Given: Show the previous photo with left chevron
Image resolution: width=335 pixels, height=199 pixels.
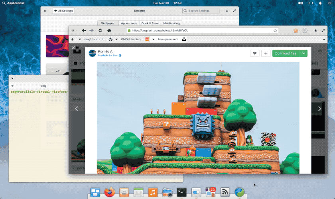Looking at the screenshot, I should 77,109.
